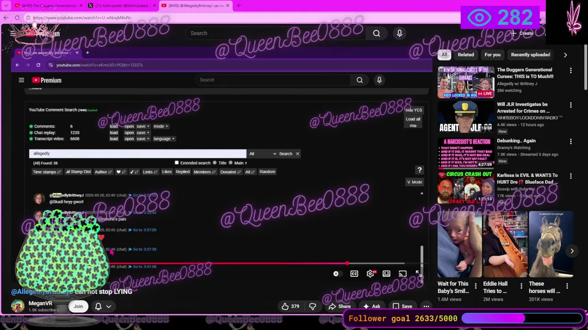
Task: Open the Comments save dropdown
Action: tap(142, 126)
